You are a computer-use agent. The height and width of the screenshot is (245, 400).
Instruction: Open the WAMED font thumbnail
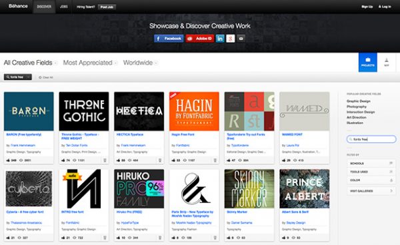[305, 111]
